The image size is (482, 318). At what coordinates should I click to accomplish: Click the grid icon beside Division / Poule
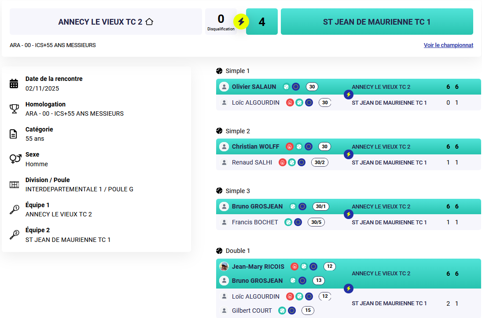14,185
